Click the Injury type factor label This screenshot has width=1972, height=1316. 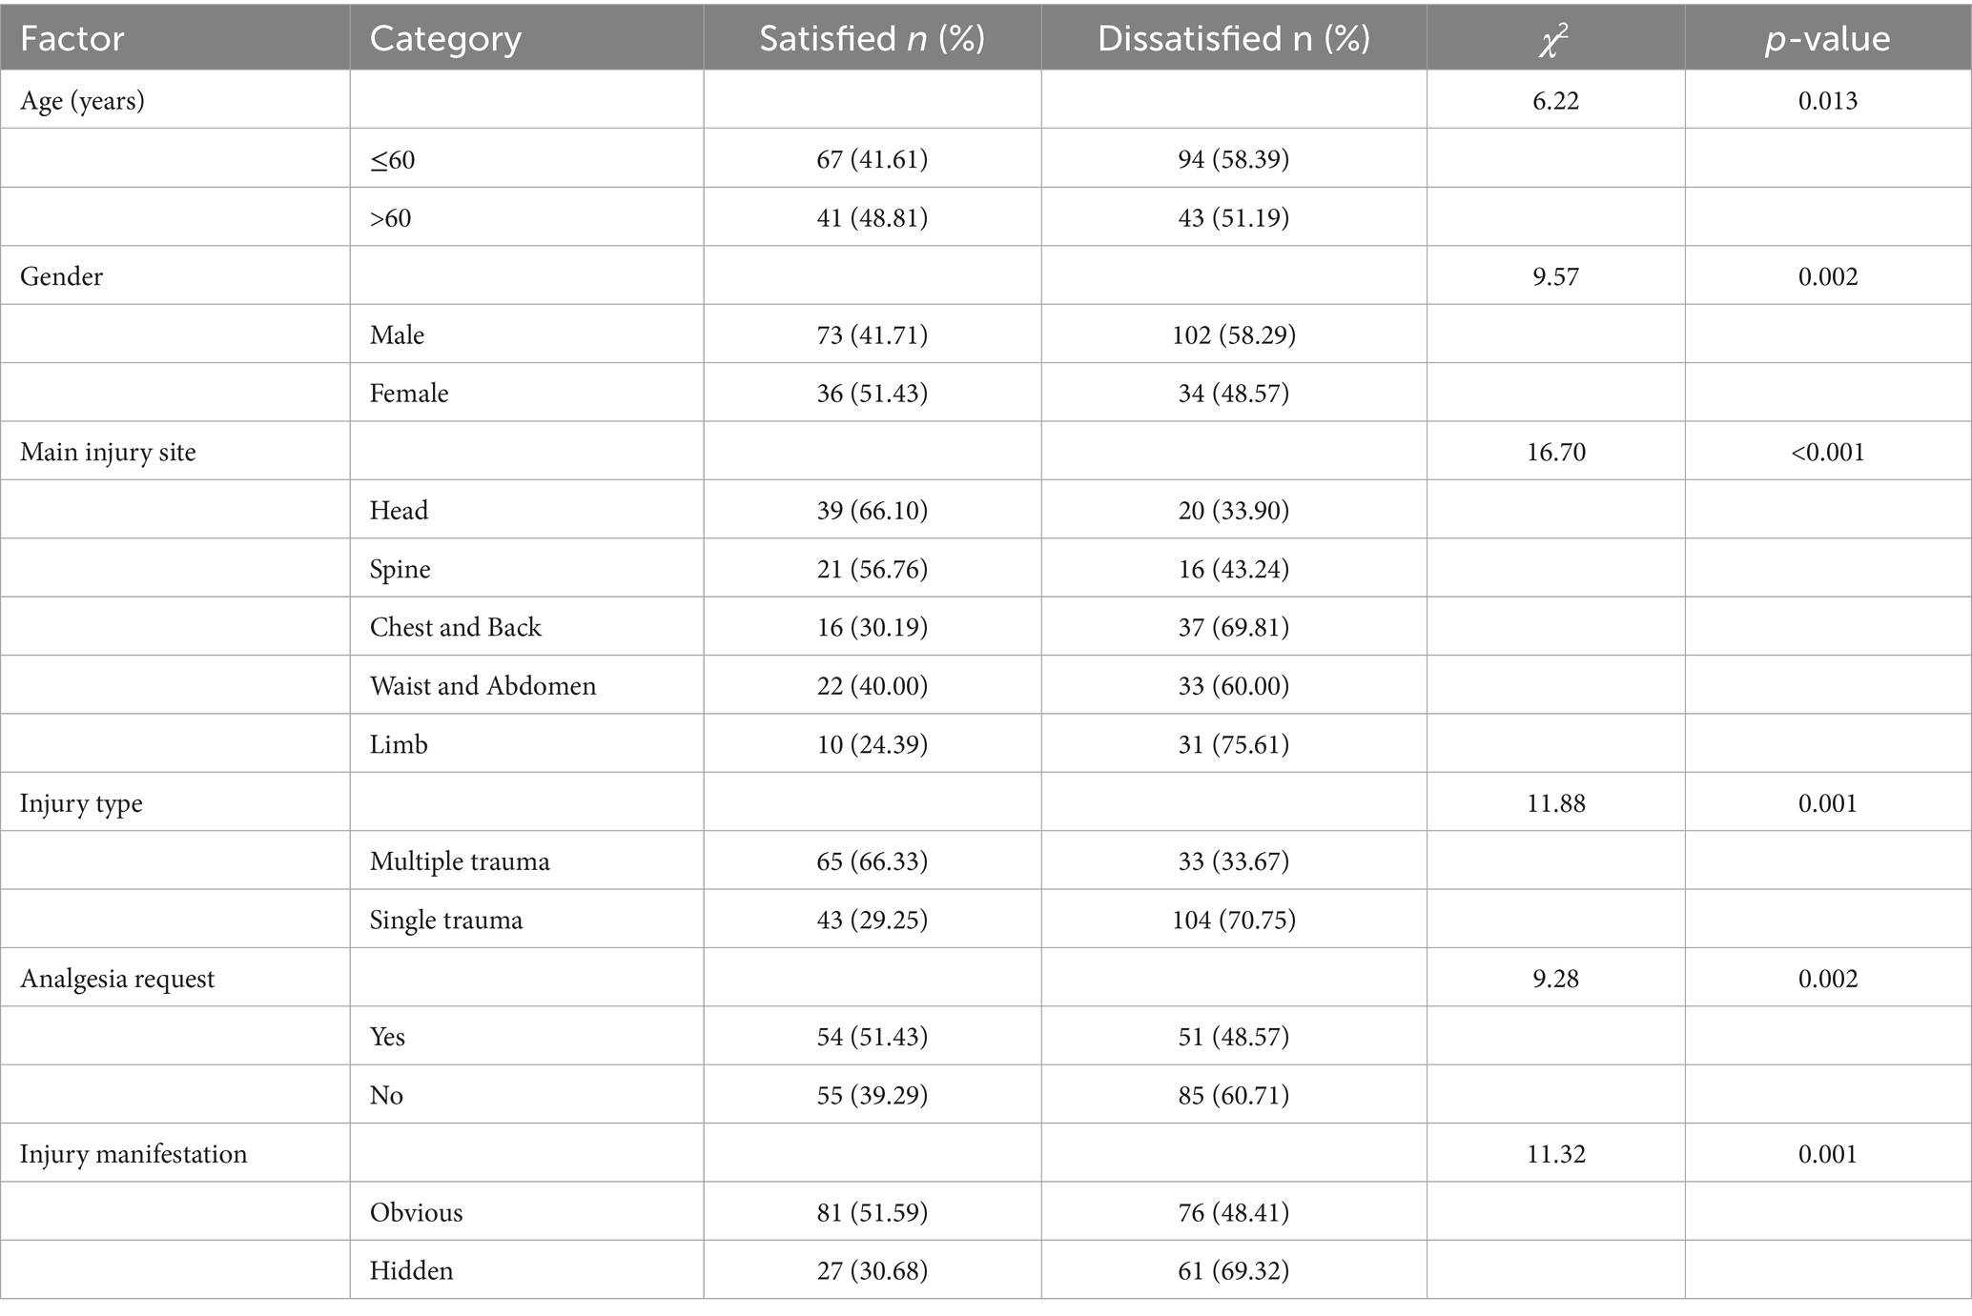click(81, 803)
